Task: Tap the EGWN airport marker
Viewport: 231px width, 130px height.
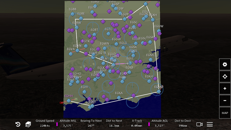Action: tap(105, 48)
